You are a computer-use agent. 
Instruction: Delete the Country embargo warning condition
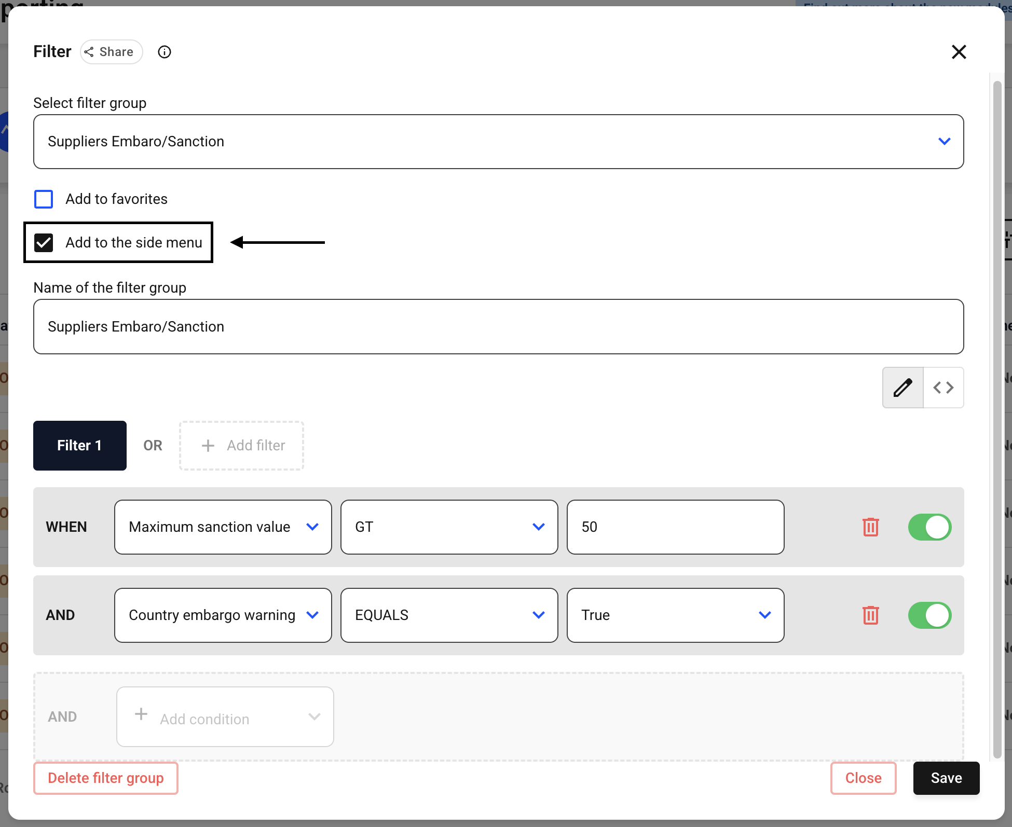(x=870, y=615)
